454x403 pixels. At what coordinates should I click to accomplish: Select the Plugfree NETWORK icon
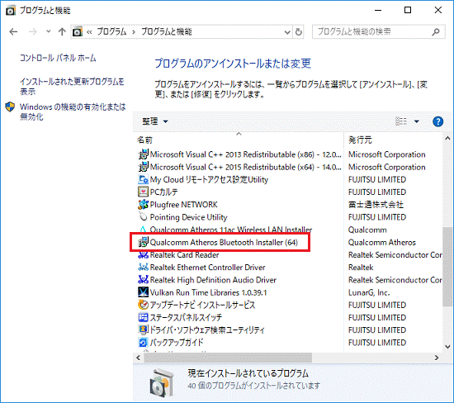click(x=143, y=205)
